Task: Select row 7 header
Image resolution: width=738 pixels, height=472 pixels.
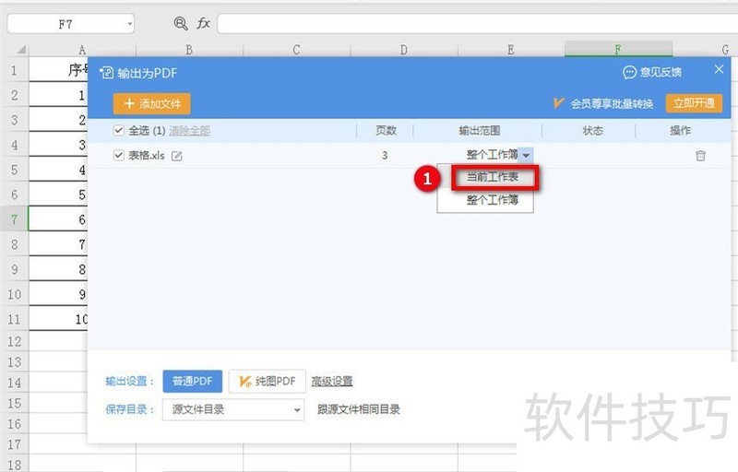Action: 14,219
